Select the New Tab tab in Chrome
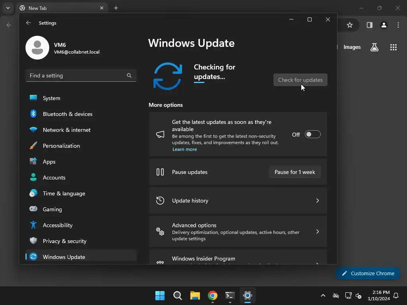 pos(61,8)
